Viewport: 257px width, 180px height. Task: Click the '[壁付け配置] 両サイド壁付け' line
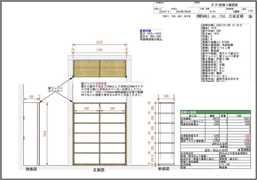click(x=220, y=53)
